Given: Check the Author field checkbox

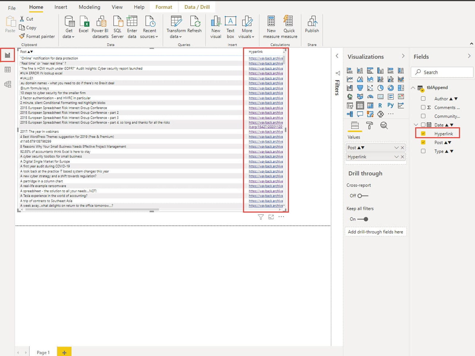Looking at the screenshot, I should [x=423, y=99].
